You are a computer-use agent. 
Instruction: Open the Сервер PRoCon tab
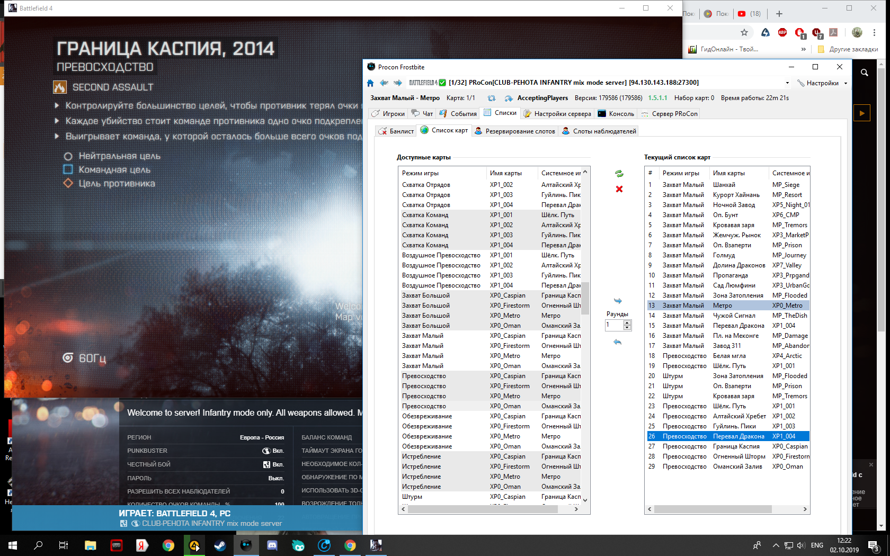pyautogui.click(x=669, y=114)
